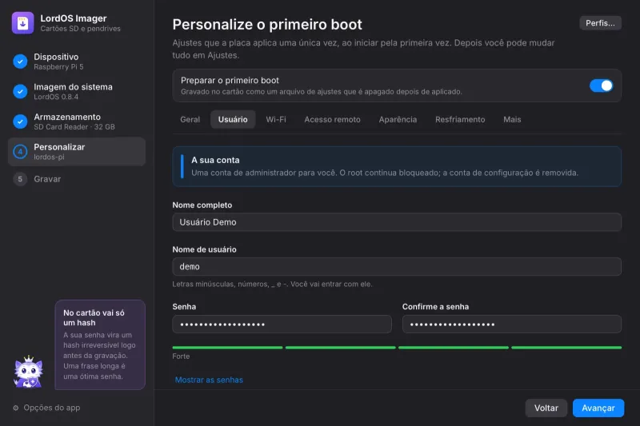Viewport: 640px width, 426px height.
Task: Go to the Armazenamento step
Action: [77, 121]
